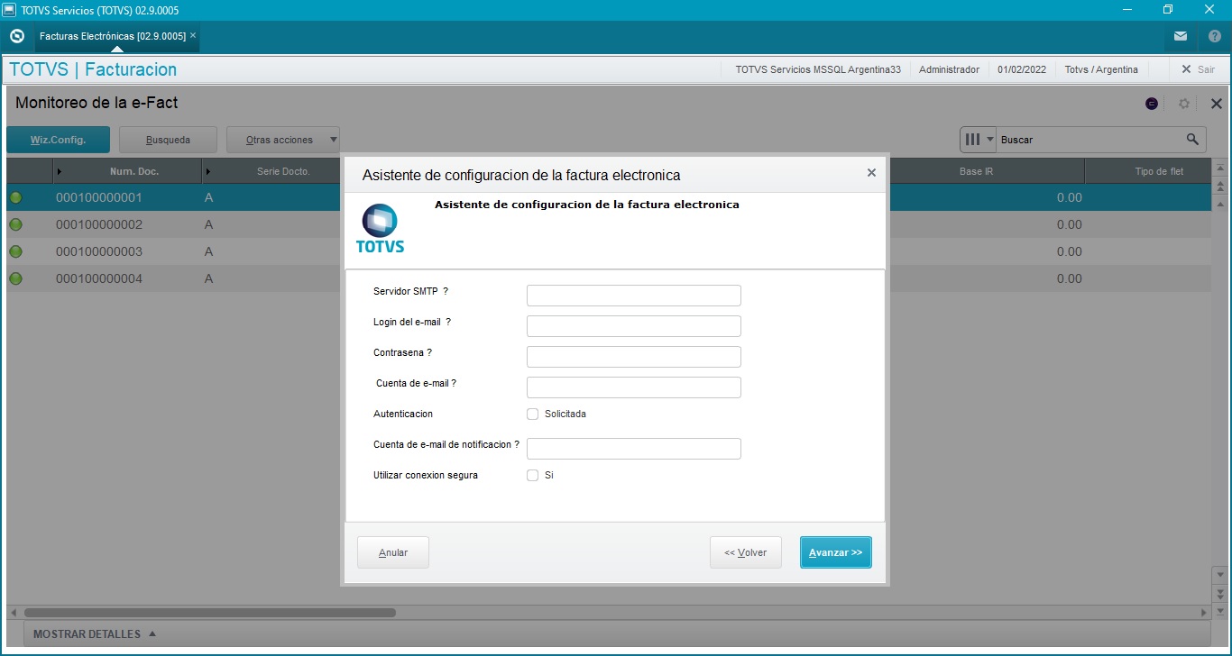Image resolution: width=1232 pixels, height=656 pixels.
Task: Click the Anular button
Action: click(x=393, y=552)
